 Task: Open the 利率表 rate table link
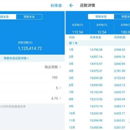point(56,5)
